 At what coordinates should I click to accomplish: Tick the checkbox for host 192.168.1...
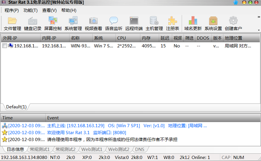(x=5, y=46)
